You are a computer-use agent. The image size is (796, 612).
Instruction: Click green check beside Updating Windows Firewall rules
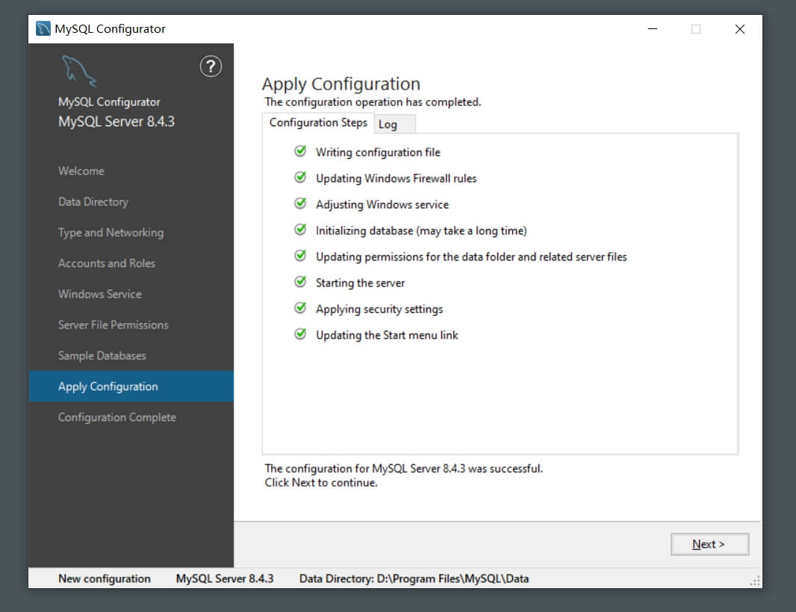pos(300,177)
